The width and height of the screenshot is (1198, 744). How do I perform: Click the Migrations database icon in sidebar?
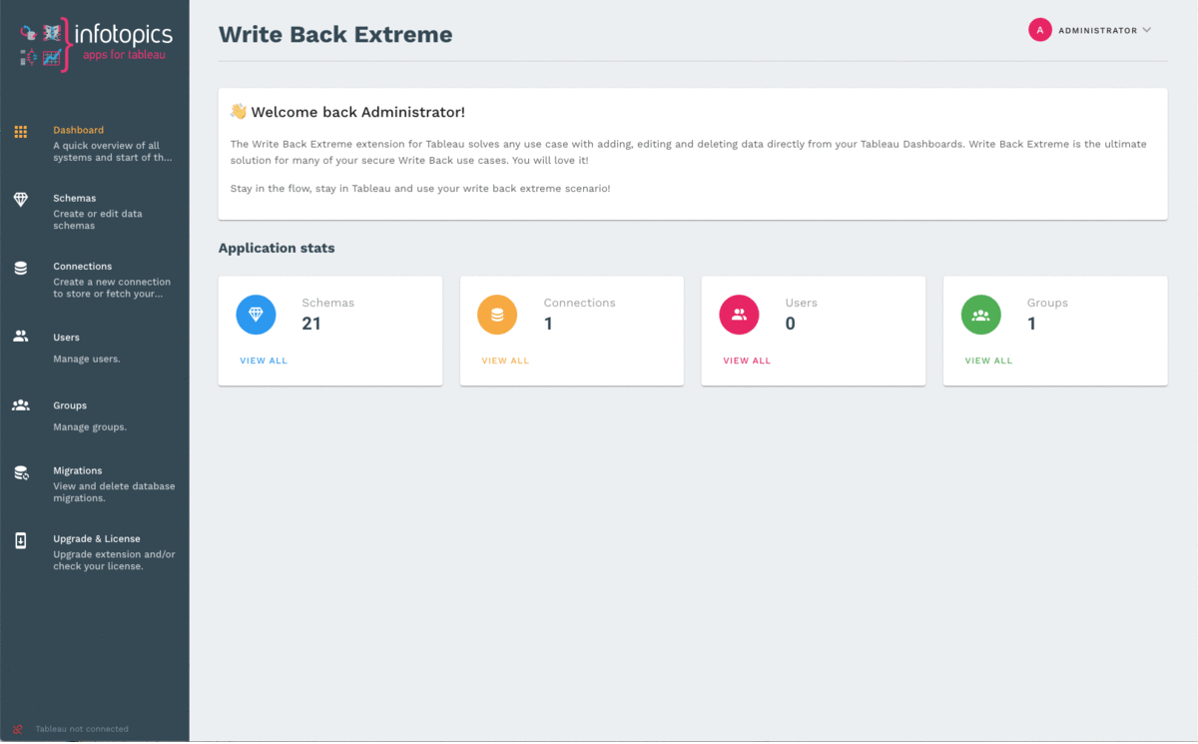[x=20, y=472]
